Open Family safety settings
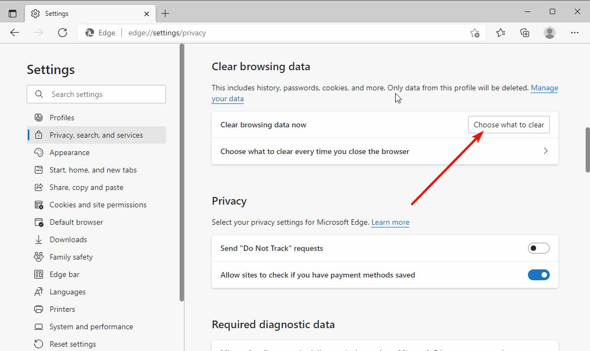The height and width of the screenshot is (351, 590). click(x=96, y=257)
